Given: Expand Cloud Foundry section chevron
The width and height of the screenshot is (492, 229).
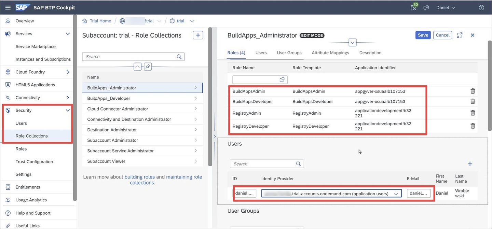Looking at the screenshot, I should (x=68, y=72).
